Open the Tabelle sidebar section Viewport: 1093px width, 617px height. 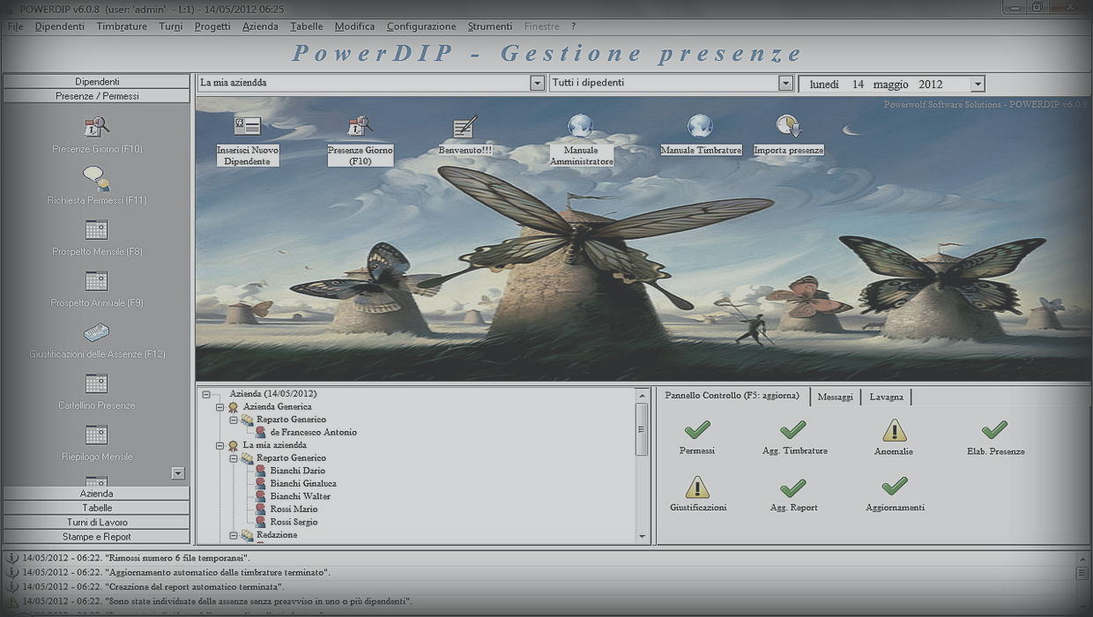[96, 508]
